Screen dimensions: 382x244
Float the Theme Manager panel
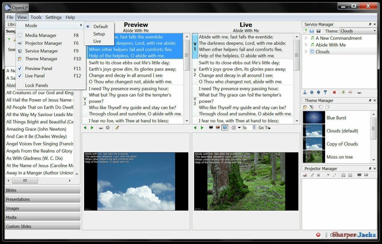(370, 101)
